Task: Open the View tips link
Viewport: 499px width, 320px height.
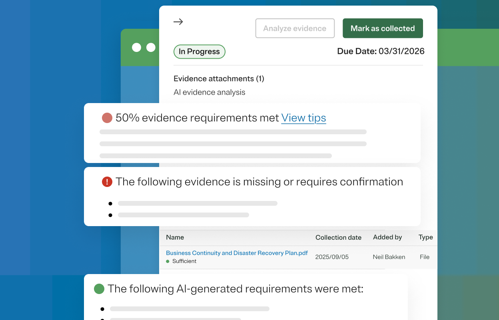Action: point(303,117)
